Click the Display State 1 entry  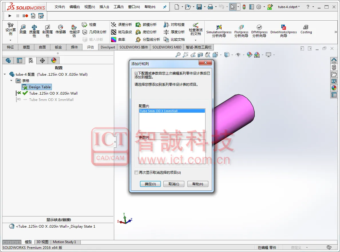[x=56, y=226]
